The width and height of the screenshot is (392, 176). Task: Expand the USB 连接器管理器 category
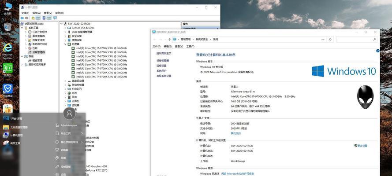coord(65,32)
